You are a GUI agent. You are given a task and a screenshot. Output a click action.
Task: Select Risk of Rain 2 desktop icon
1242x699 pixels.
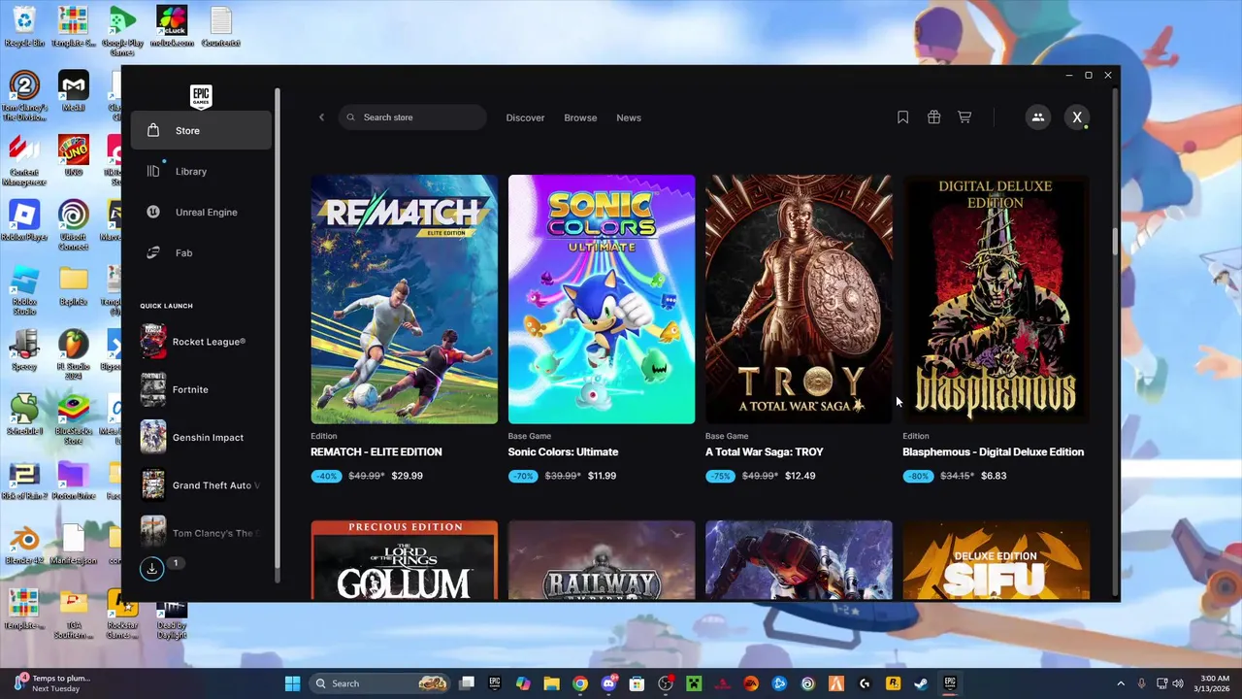[24, 480]
